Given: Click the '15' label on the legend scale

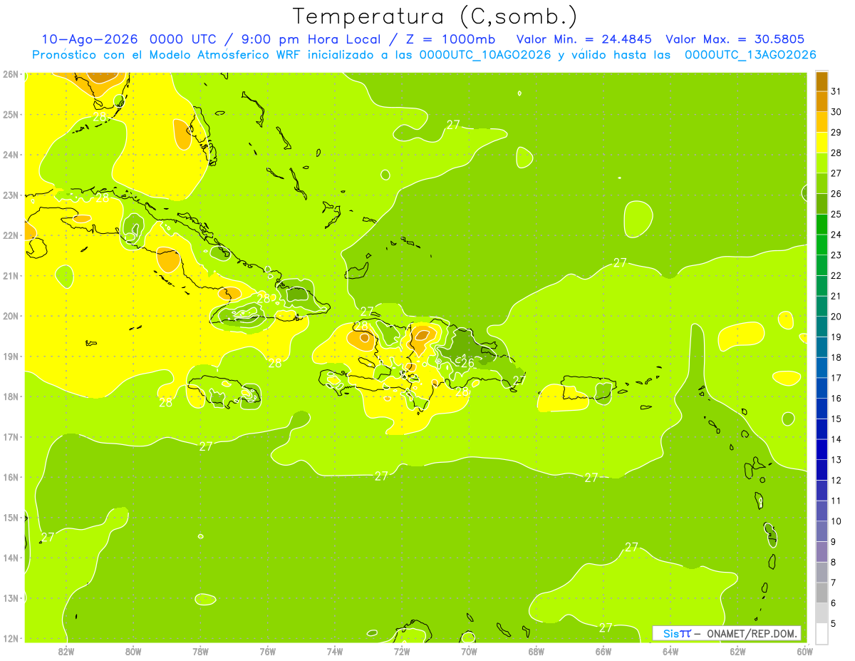Looking at the screenshot, I should point(836,419).
